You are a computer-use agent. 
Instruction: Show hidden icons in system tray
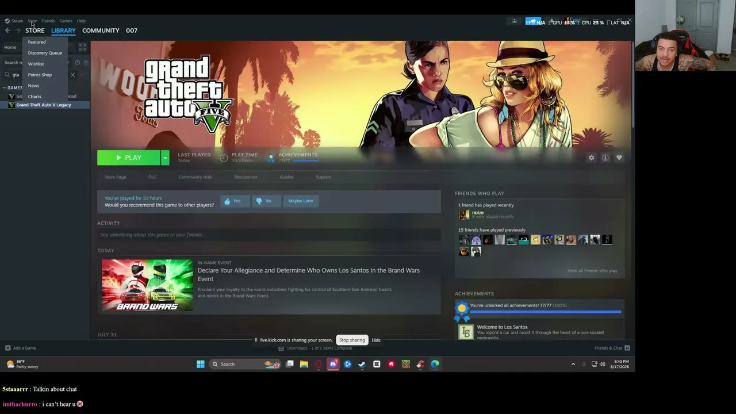573,364
